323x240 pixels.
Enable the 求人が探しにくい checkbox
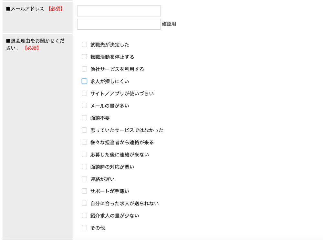tap(84, 81)
